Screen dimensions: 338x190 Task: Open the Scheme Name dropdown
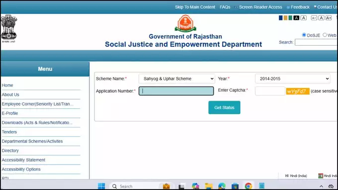pos(176,79)
